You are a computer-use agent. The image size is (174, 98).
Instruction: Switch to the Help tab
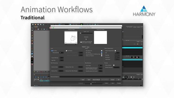pyautogui.click(x=88, y=47)
